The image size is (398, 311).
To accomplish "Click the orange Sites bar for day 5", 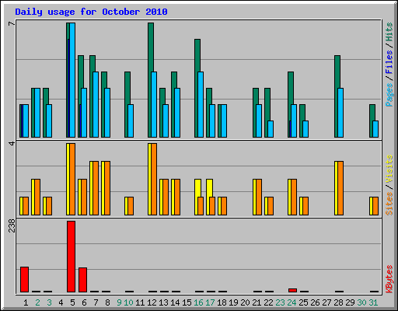I will [72, 179].
